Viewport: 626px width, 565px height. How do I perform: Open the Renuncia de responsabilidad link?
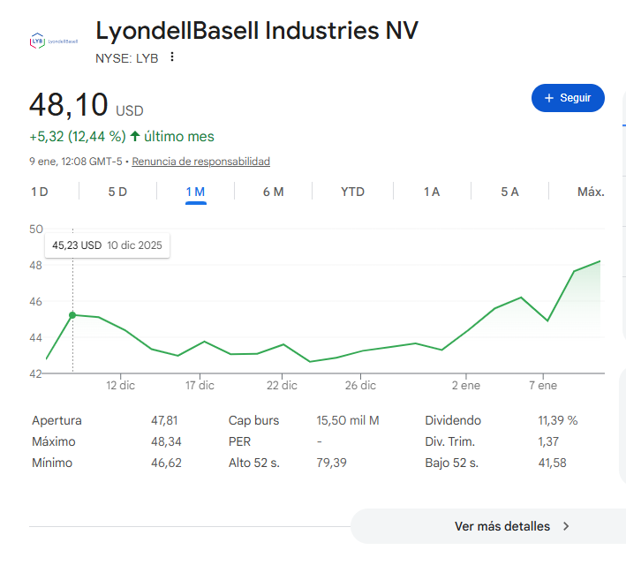tap(200, 162)
